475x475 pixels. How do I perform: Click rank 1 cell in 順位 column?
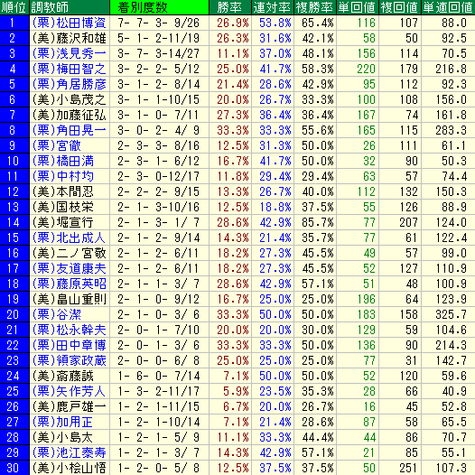pos(14,23)
